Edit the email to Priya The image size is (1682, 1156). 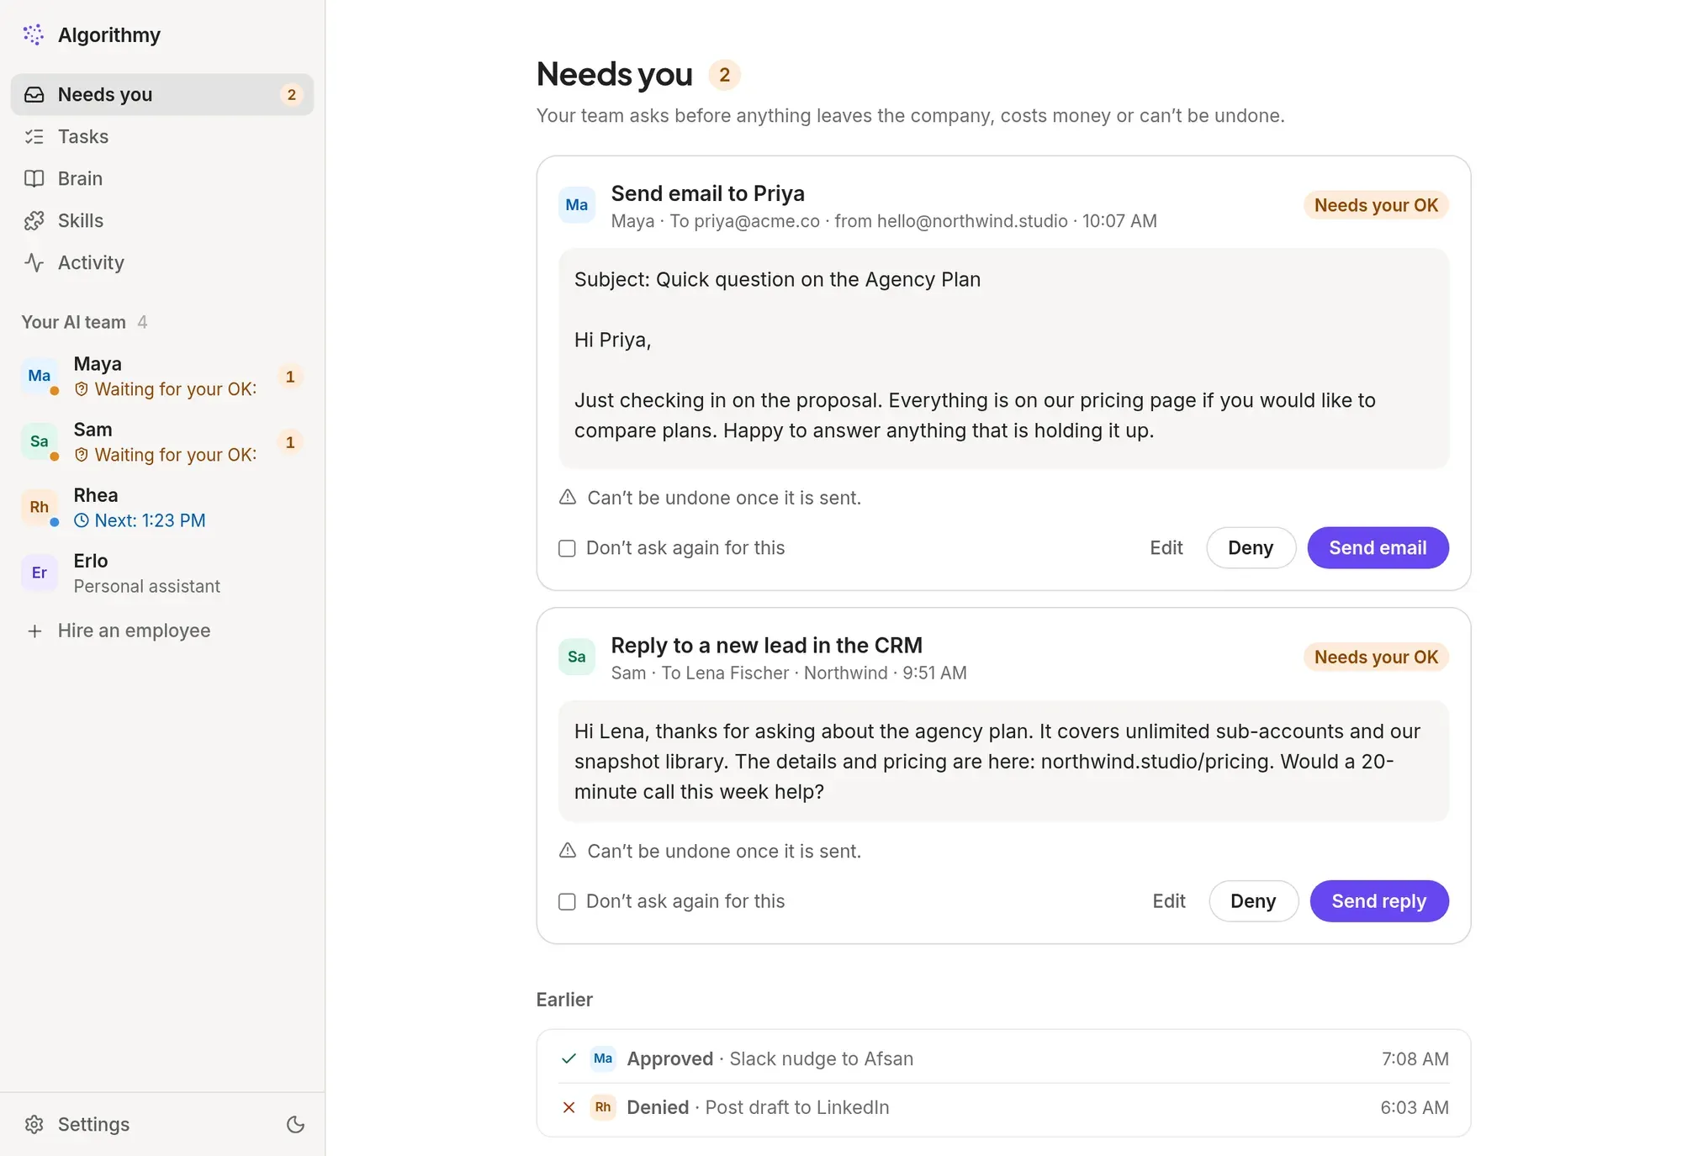[x=1166, y=548]
